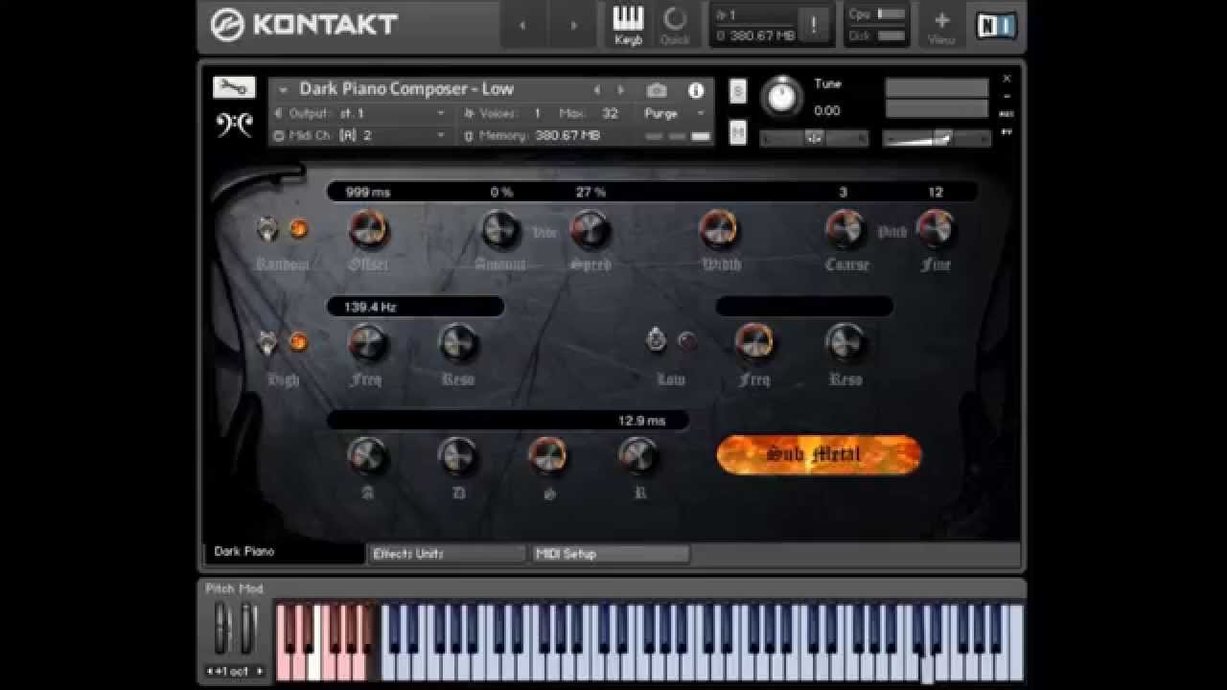Open the Midi Ch dropdown
1227x690 pixels.
coord(359,135)
